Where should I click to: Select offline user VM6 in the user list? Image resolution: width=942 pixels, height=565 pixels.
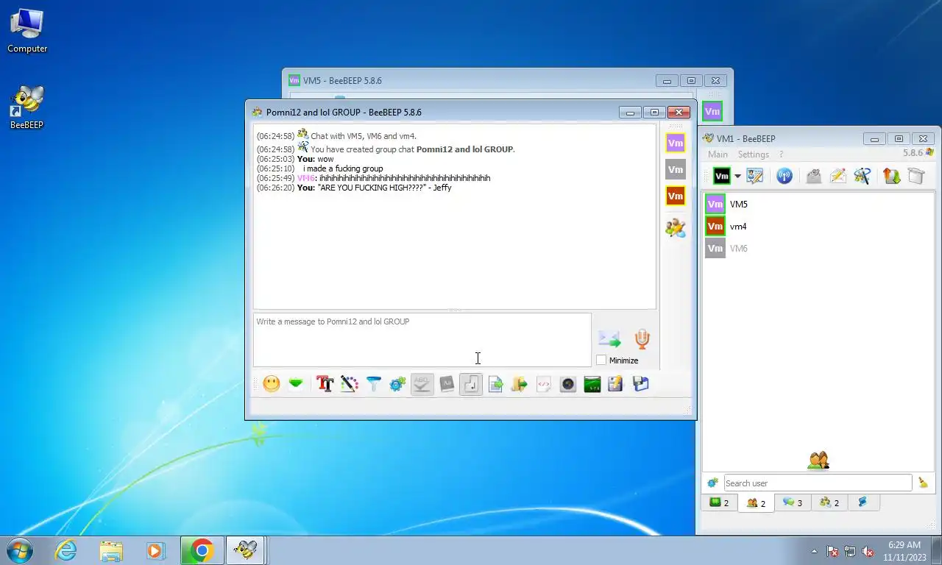coord(818,248)
